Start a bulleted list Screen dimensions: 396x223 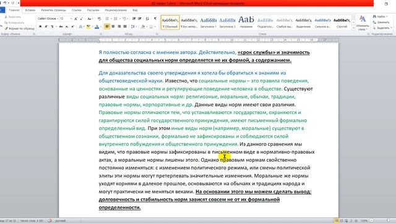pyautogui.click(x=107, y=19)
